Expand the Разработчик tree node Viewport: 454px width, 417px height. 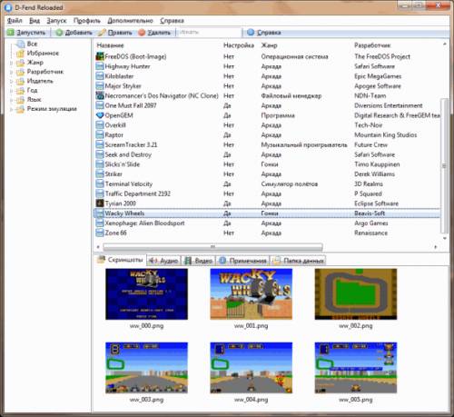click(12, 73)
